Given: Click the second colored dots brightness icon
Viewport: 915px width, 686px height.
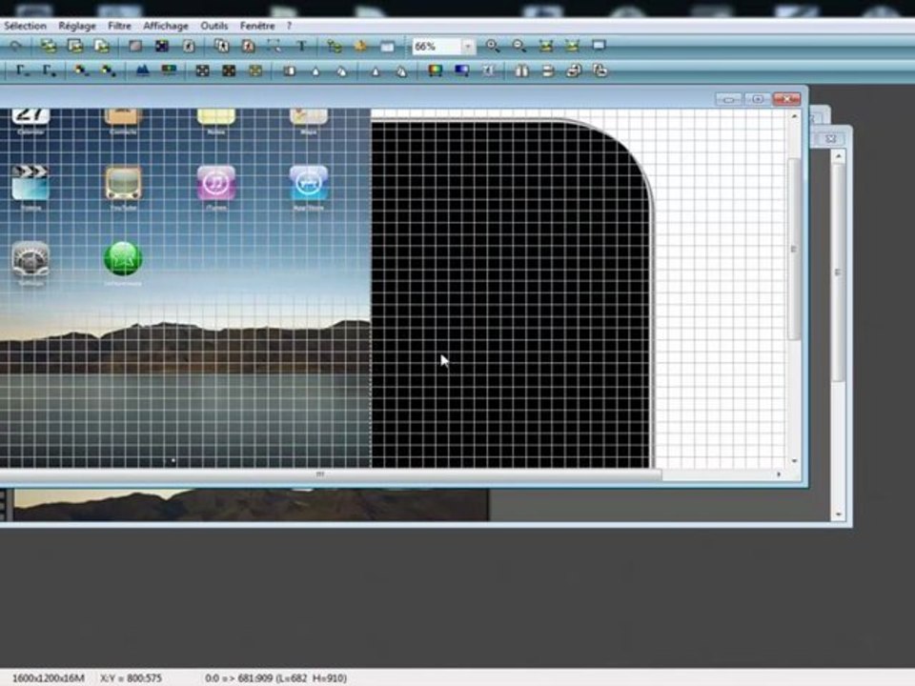Looking at the screenshot, I should [108, 71].
